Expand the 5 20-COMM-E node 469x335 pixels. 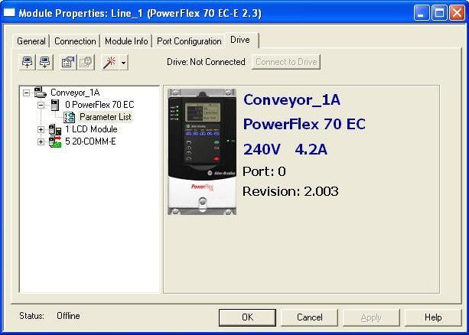pyautogui.click(x=41, y=141)
